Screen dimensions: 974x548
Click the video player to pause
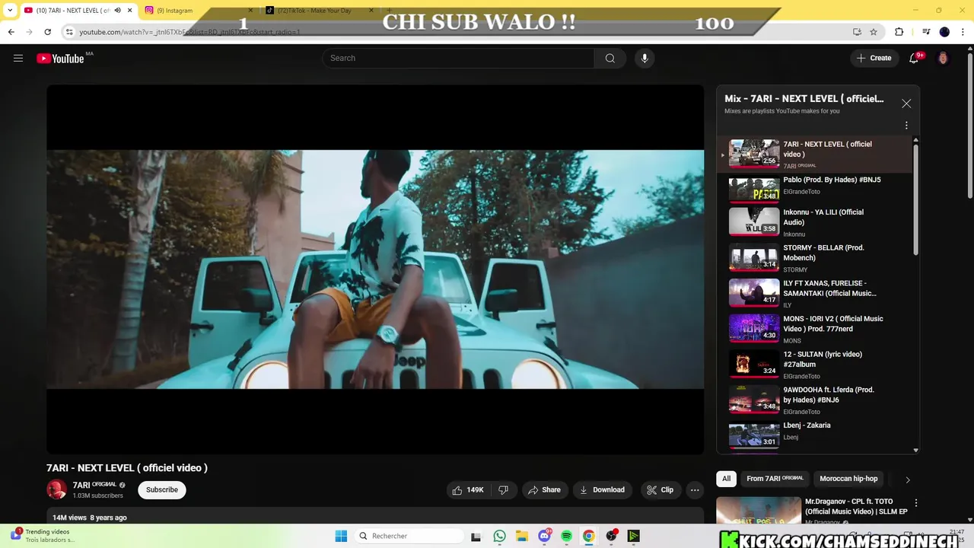pos(375,269)
